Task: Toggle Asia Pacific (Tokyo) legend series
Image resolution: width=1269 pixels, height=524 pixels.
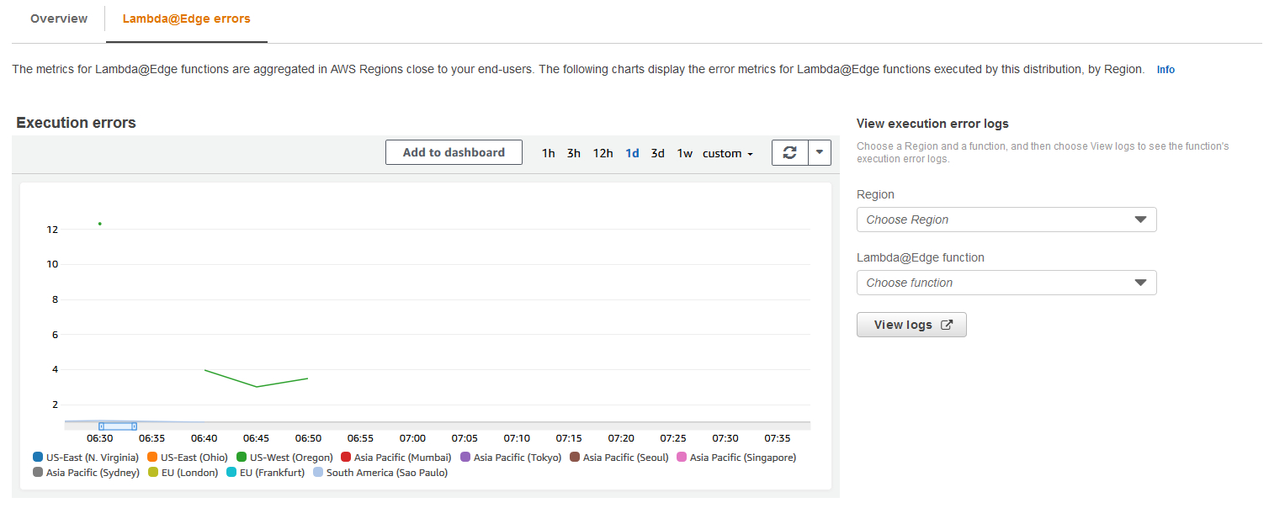Action: 511,458
